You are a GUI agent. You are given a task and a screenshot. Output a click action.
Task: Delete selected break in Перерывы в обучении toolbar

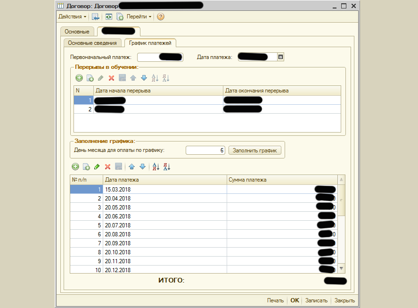[112, 78]
